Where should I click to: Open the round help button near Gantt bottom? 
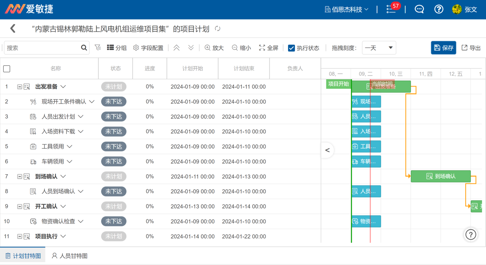point(471,234)
